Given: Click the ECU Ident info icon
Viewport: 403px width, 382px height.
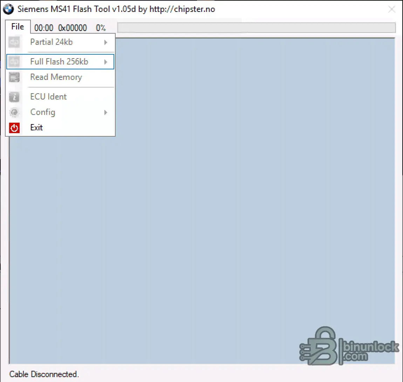Looking at the screenshot, I should coord(14,97).
